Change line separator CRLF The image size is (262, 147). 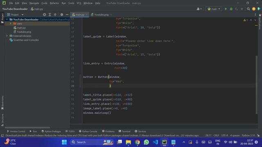(216, 136)
